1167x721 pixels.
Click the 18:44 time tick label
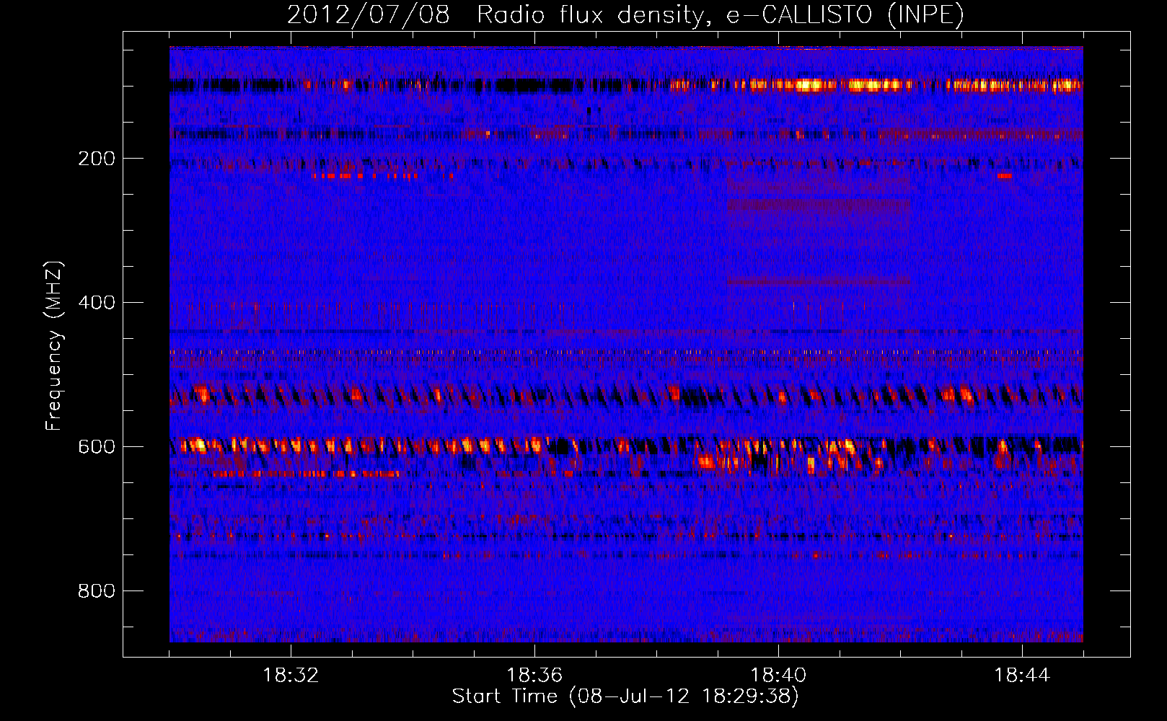coord(1022,675)
